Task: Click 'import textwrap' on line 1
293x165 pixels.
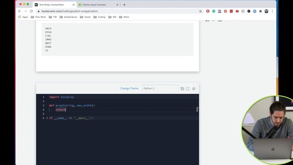Action: tap(61, 97)
